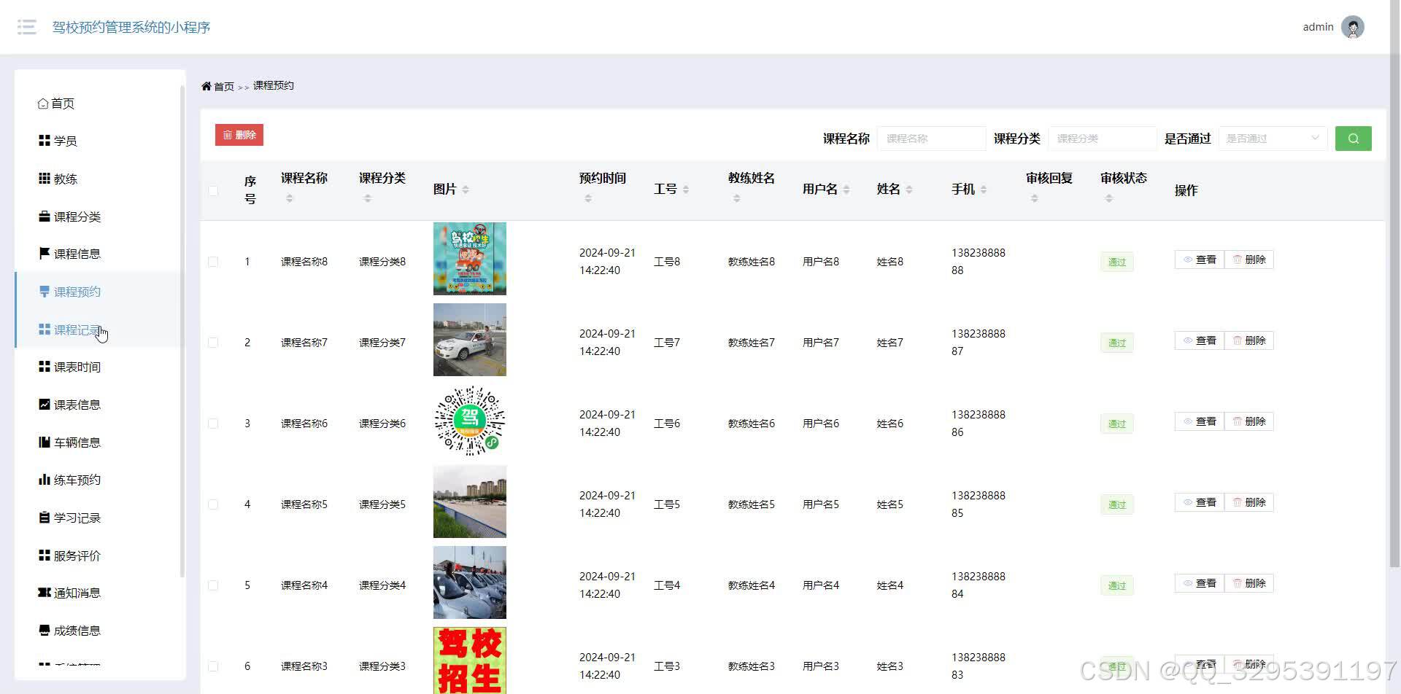Image resolution: width=1401 pixels, height=694 pixels.
Task: Open the 教练 management icon
Action: point(44,179)
